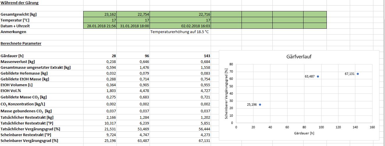385x146 pixels.
Task: Click the chart data point labeled 25,196
Action: pyautogui.click(x=260, y=104)
